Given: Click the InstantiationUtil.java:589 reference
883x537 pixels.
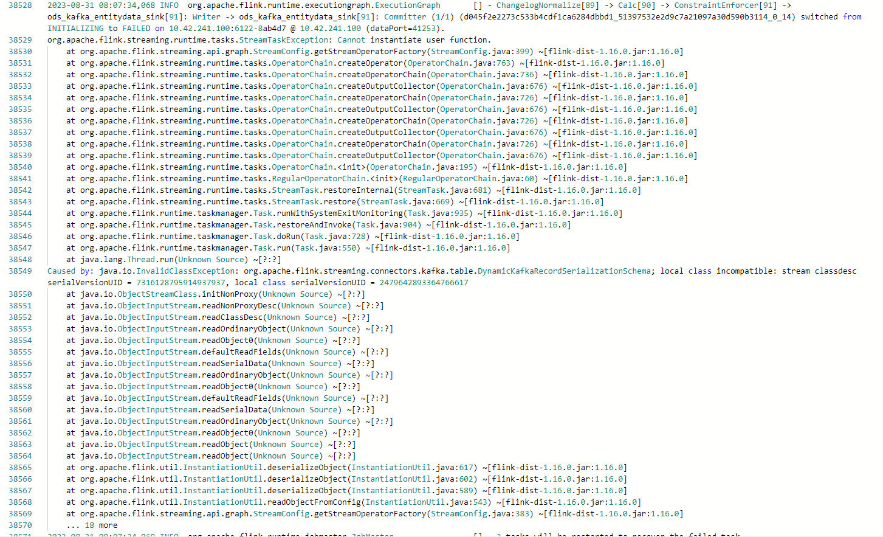Looking at the screenshot, I should pos(412,491).
